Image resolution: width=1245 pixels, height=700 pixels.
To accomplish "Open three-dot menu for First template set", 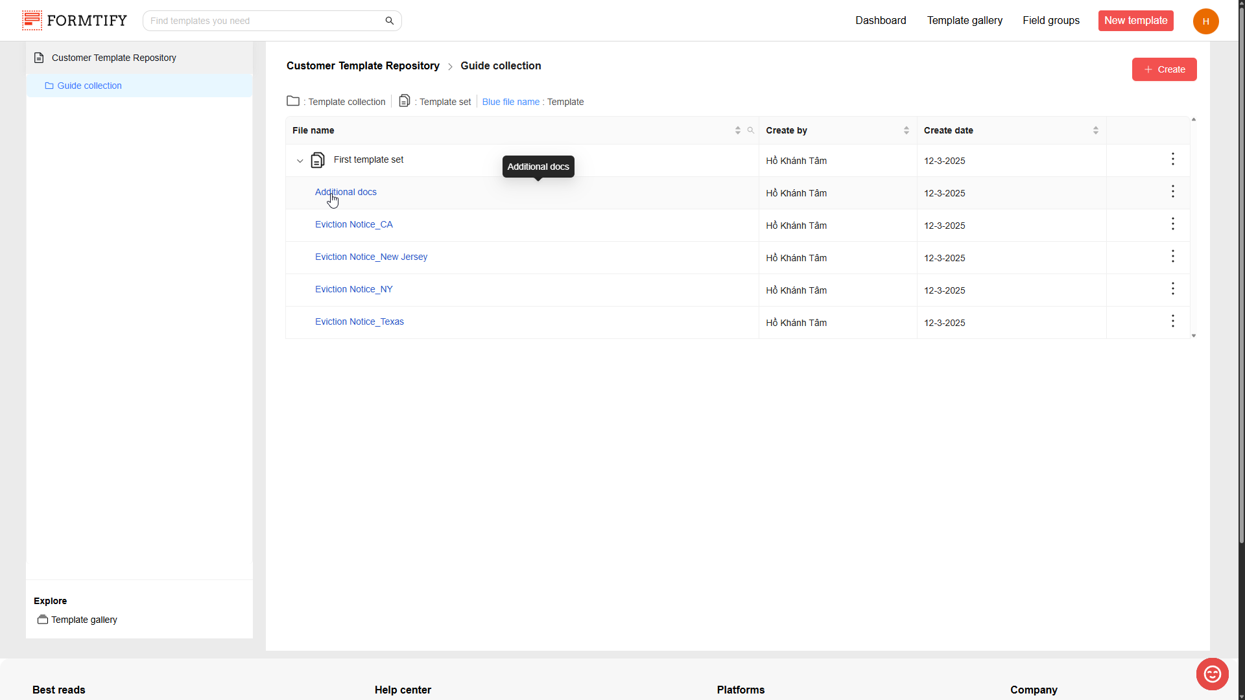I will (x=1172, y=159).
